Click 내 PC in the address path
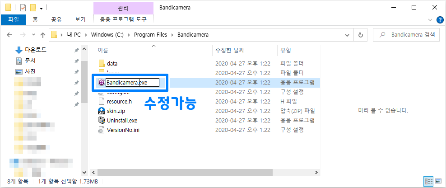Viewport: 446px width, 188px height. [74, 35]
